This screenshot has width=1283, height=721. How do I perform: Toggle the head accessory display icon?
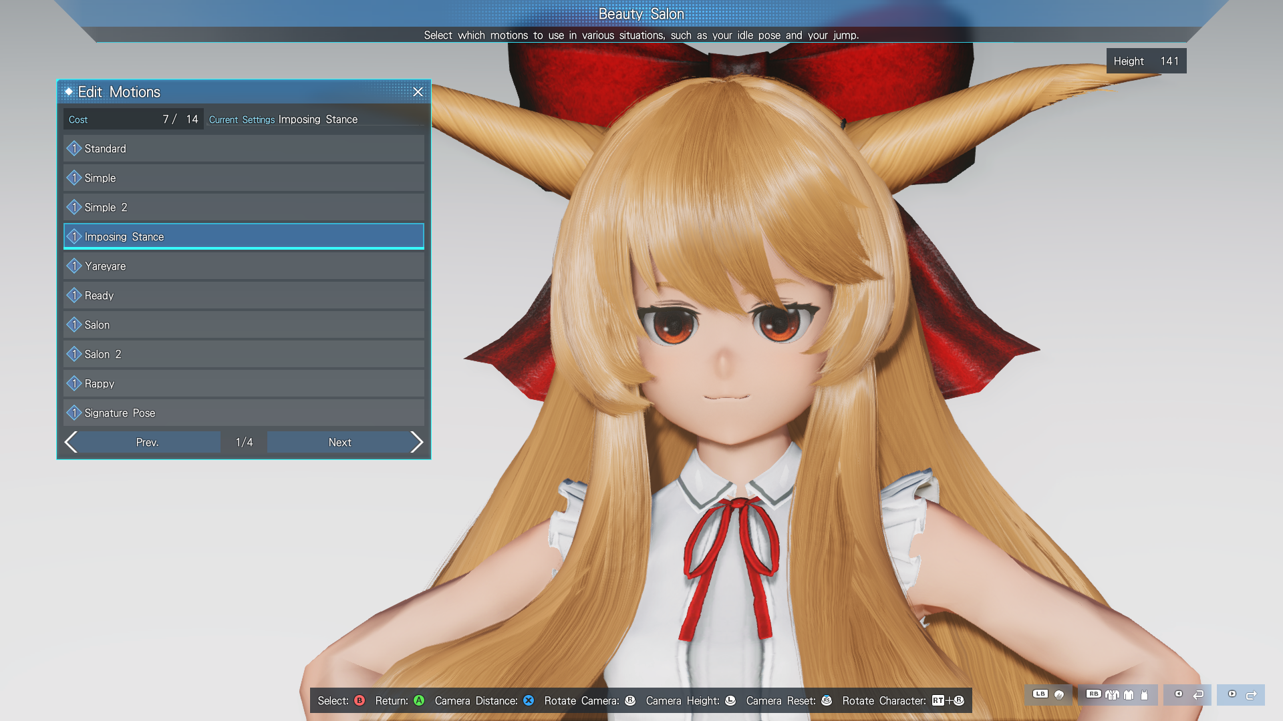click(1059, 695)
